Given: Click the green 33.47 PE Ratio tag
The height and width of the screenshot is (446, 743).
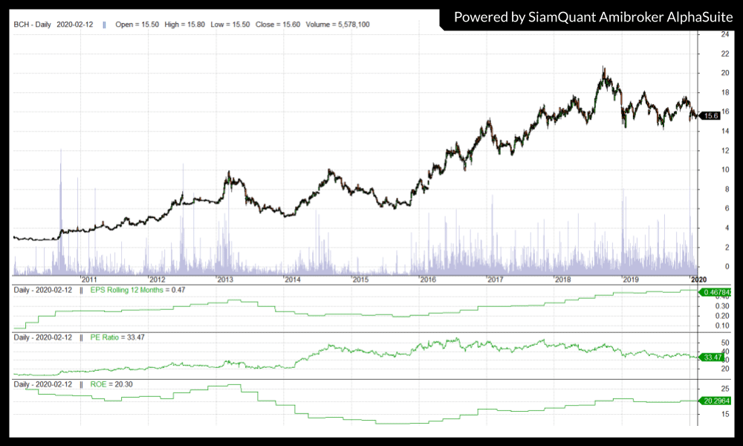Looking at the screenshot, I should [x=713, y=358].
